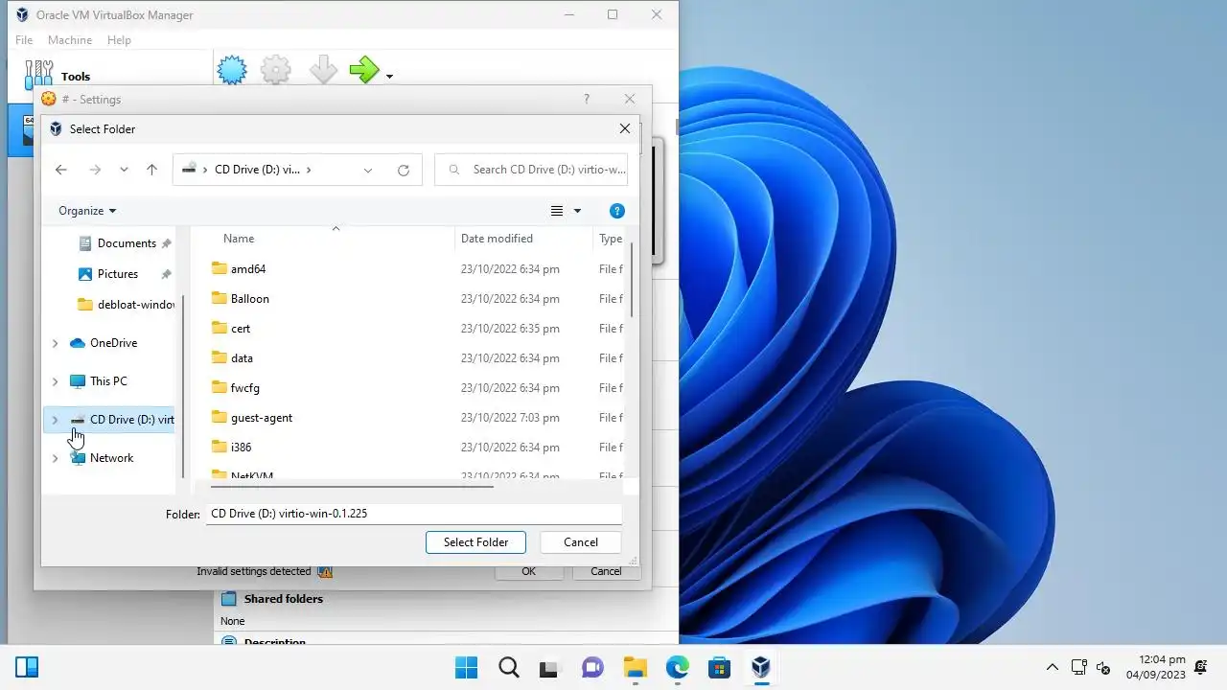Select the i386 folder
The image size is (1227, 690).
[x=241, y=448]
